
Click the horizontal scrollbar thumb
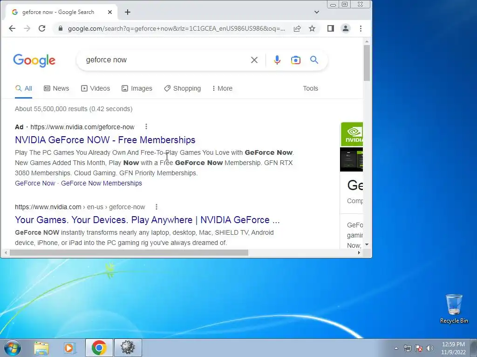[129, 252]
